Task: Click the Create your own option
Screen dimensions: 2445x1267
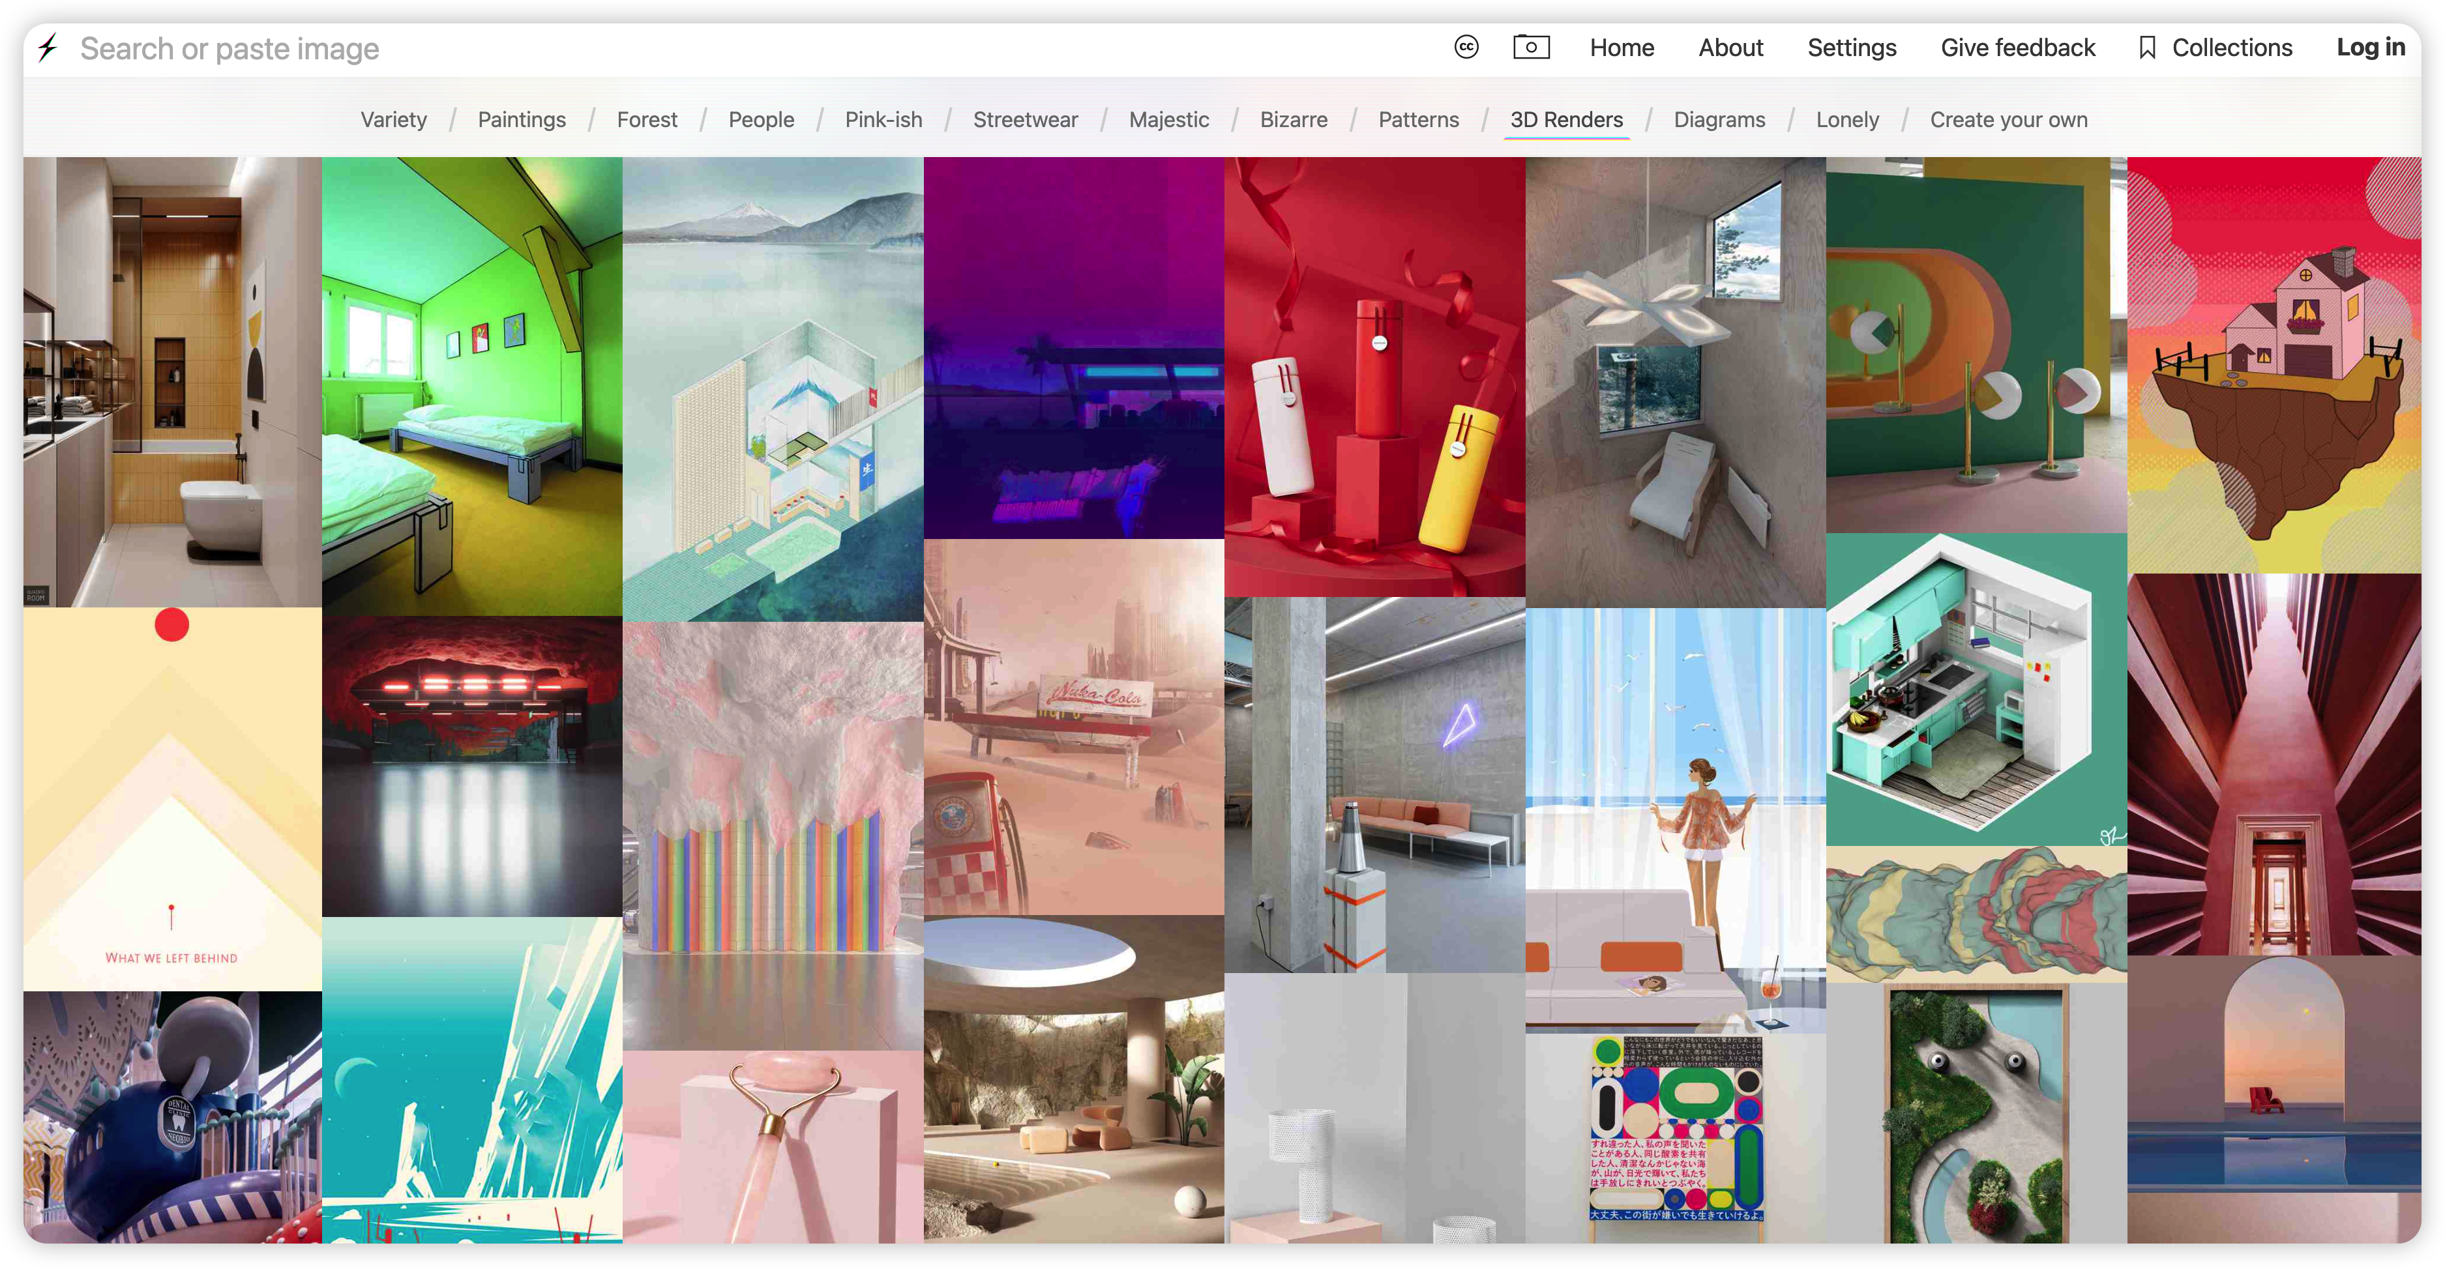Action: (2008, 119)
